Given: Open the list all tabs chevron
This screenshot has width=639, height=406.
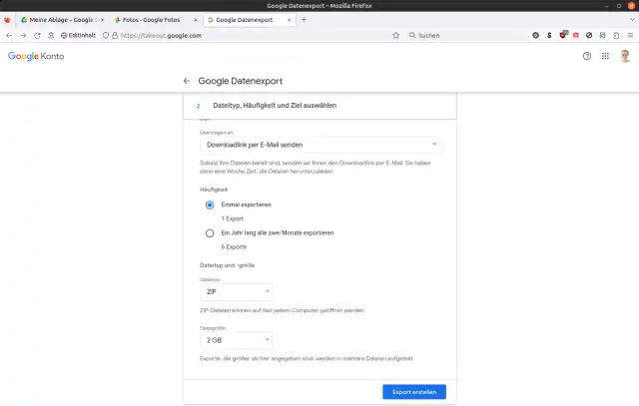Looking at the screenshot, I should pyautogui.click(x=632, y=20).
